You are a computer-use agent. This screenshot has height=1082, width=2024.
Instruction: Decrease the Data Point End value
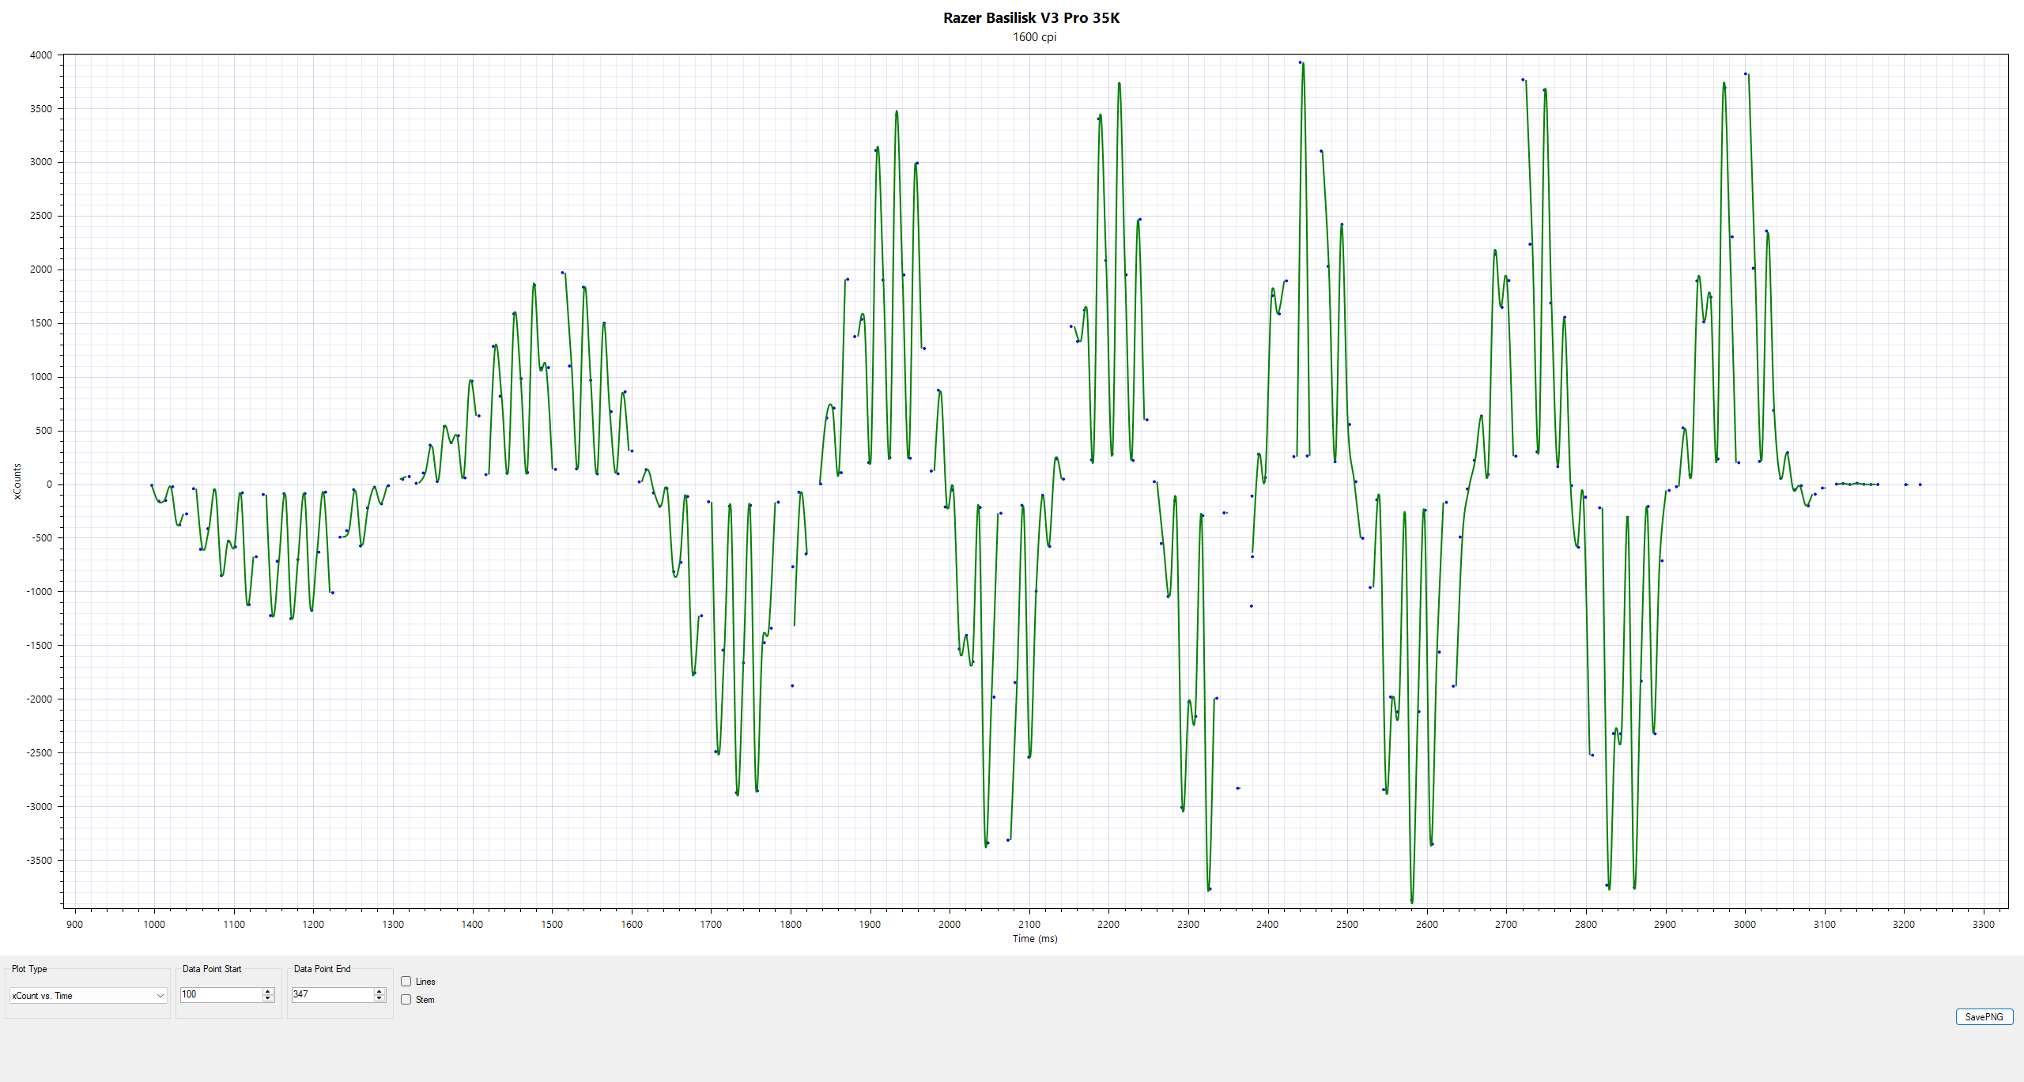click(x=379, y=998)
